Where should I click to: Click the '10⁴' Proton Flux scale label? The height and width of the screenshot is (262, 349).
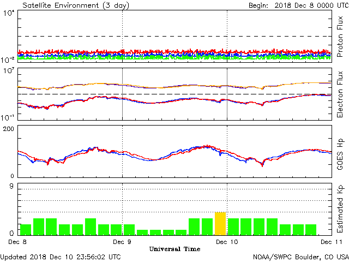click(x=9, y=13)
